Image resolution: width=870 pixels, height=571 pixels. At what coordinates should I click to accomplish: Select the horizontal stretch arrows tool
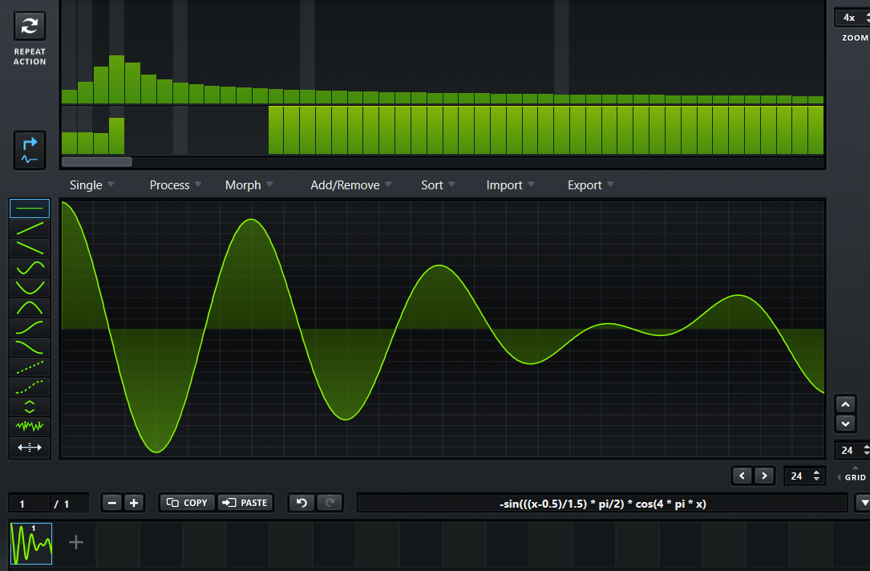point(30,447)
